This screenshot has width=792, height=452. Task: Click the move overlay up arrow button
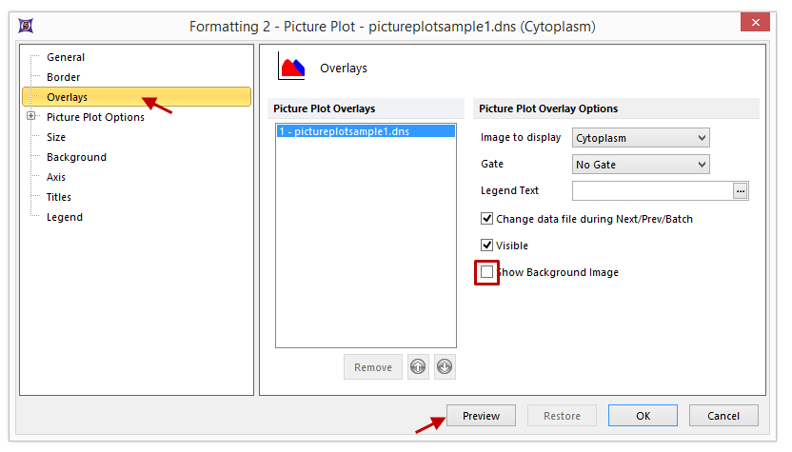(x=418, y=367)
